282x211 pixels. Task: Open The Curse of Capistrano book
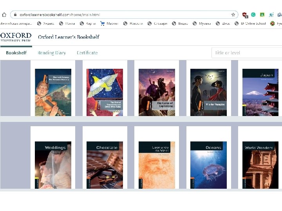(157, 92)
